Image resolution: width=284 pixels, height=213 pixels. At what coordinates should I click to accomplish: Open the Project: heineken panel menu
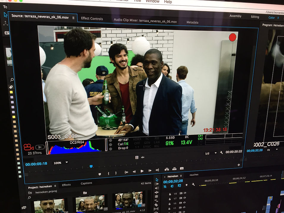tap(55, 186)
